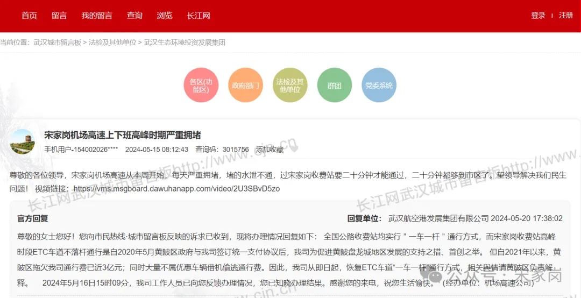Open the 法检及其他单位 category circle

tap(290, 86)
